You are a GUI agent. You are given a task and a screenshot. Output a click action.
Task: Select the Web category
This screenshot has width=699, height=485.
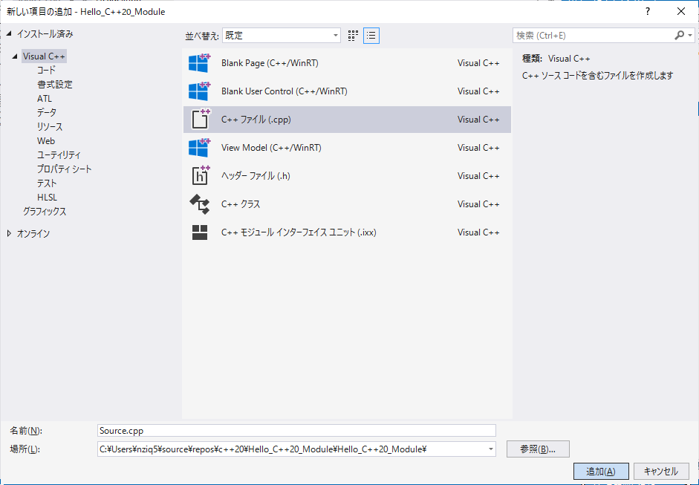pyautogui.click(x=46, y=141)
